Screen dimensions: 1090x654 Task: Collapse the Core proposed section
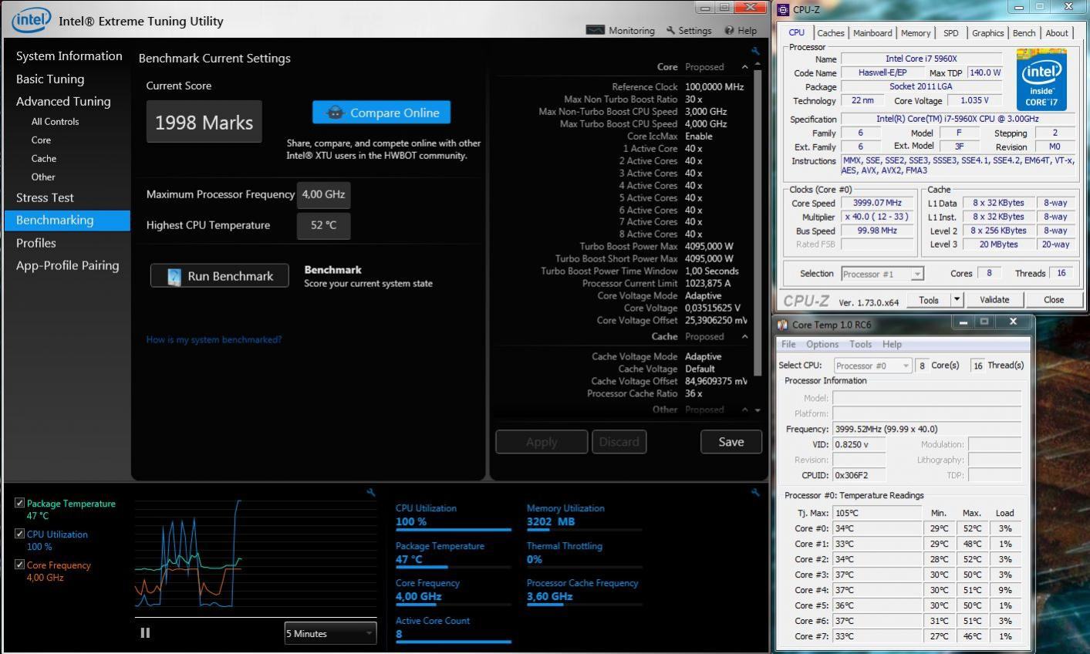point(745,67)
